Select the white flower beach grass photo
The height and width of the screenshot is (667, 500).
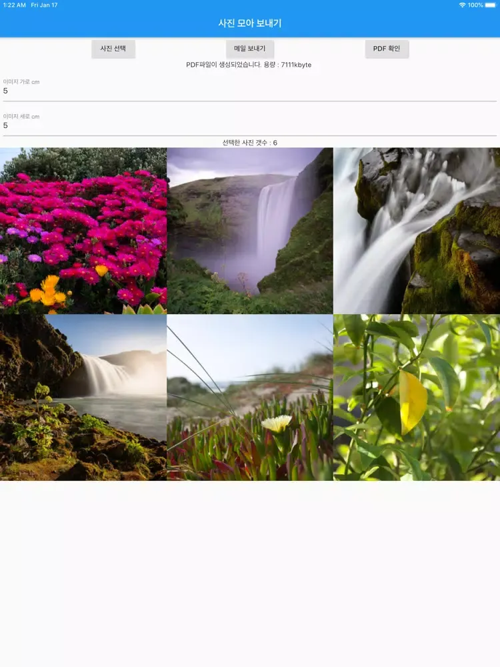point(250,398)
